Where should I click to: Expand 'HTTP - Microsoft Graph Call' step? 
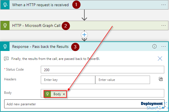(36, 25)
